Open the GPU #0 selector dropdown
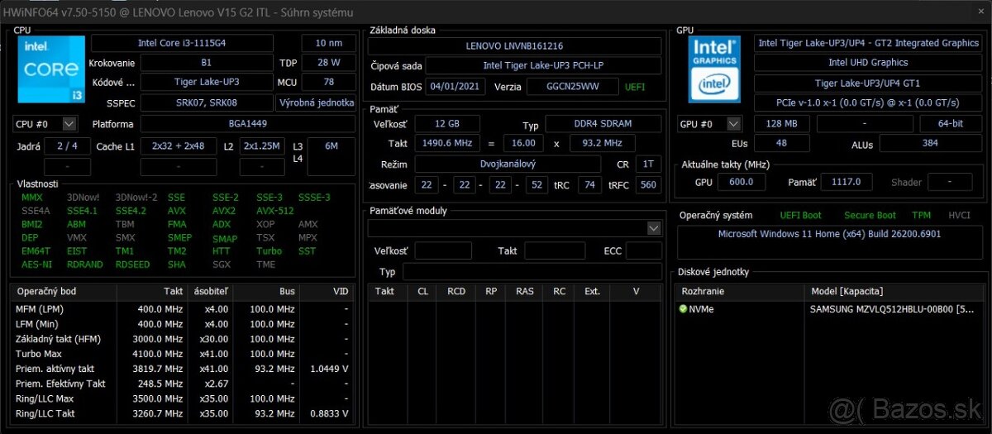 (733, 124)
